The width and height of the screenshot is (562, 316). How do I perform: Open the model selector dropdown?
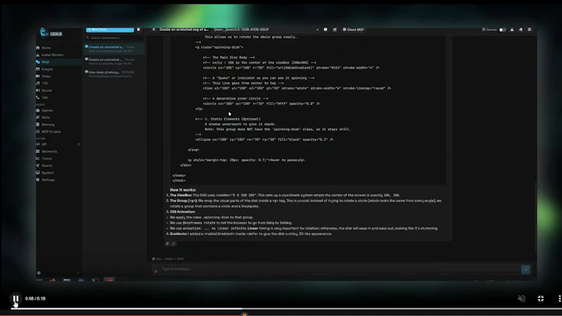266,29
